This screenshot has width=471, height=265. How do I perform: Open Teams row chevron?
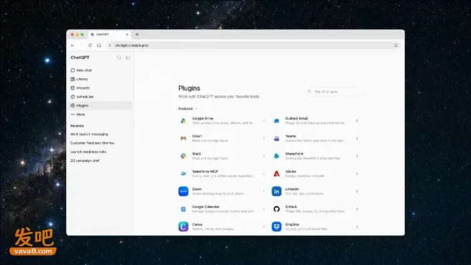357,138
